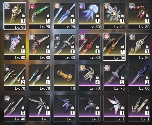Select the golden tube item with count 18

[x=65, y=78]
